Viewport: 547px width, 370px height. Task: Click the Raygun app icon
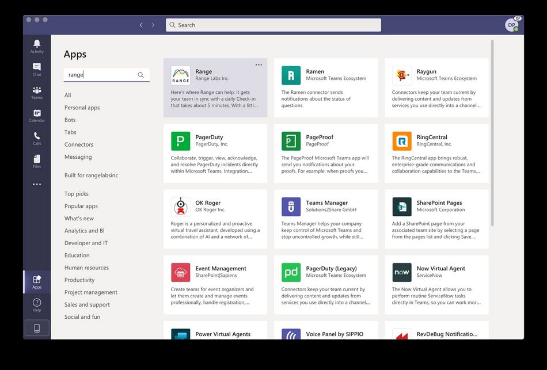pos(401,75)
